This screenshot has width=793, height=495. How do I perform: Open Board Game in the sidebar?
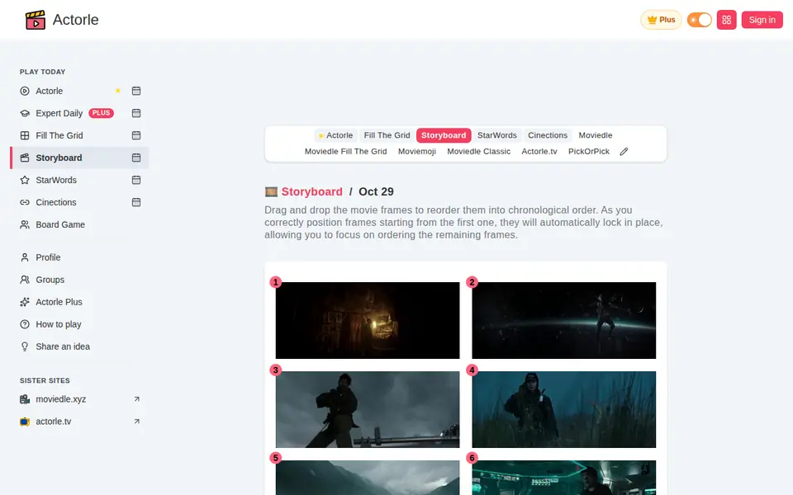pyautogui.click(x=60, y=224)
